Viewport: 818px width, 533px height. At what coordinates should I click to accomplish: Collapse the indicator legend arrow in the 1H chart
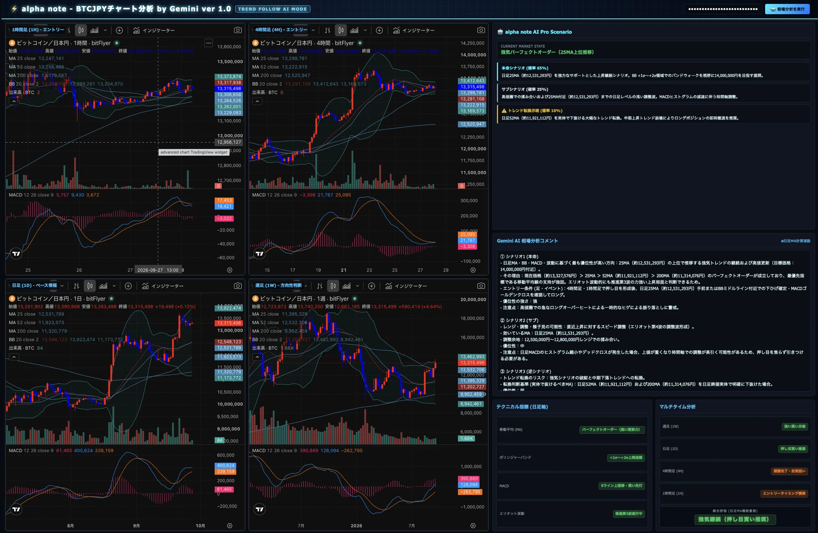pyautogui.click(x=14, y=101)
